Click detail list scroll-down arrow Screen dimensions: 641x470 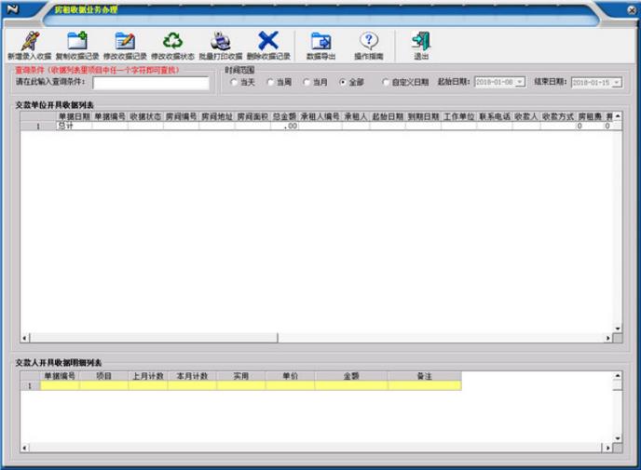[x=618, y=438]
